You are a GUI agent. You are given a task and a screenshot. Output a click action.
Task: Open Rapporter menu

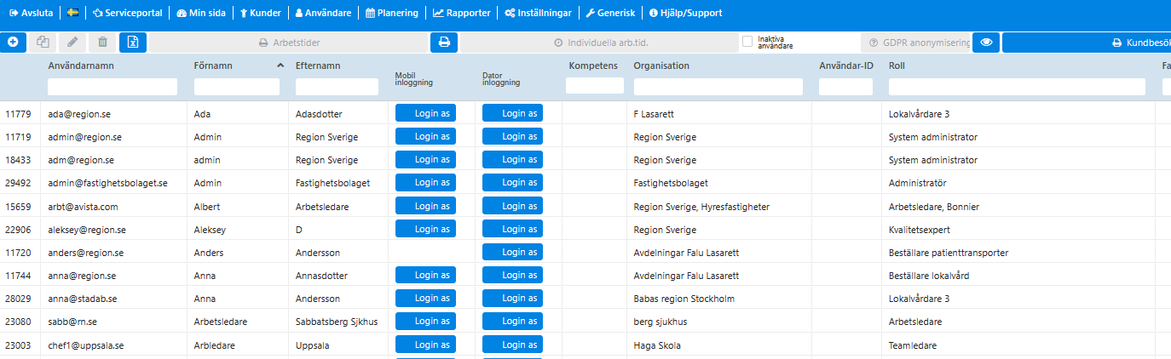click(462, 13)
